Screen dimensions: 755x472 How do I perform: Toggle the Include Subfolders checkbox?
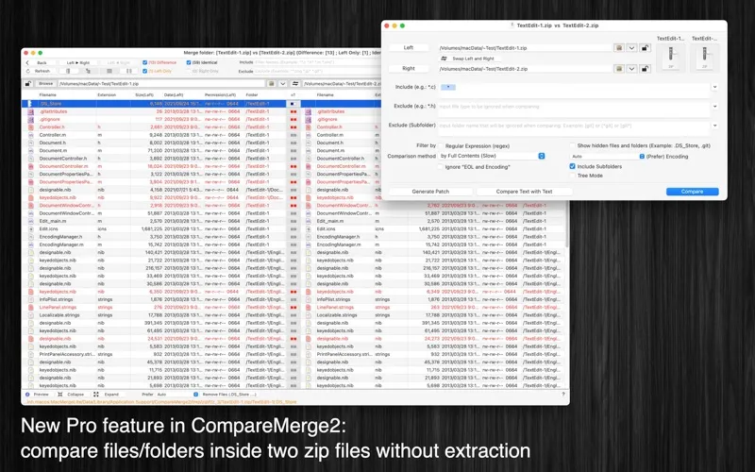(573, 166)
